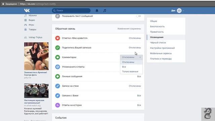Viewport: 215px width, 121px height.
Task: Click the Музыка sidebar icon
Action: point(26,15)
